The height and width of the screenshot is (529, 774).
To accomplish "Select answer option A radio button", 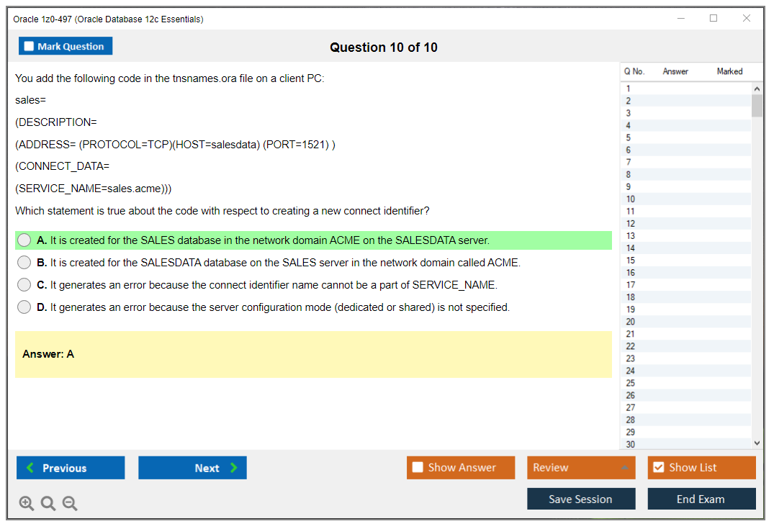I will click(x=24, y=240).
